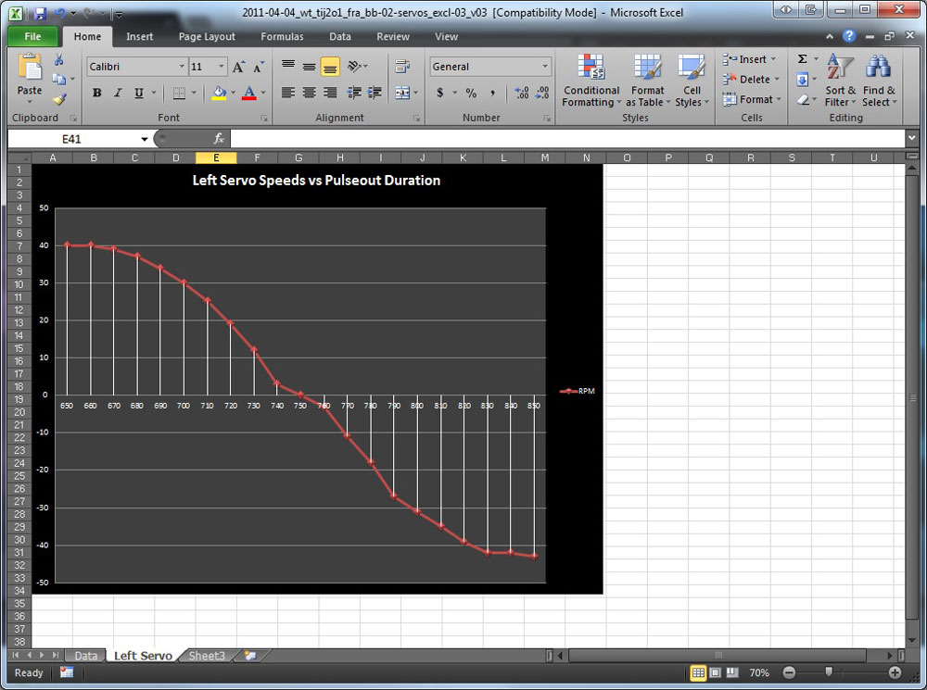
Task: Click the Cut scissors icon
Action: 59,59
